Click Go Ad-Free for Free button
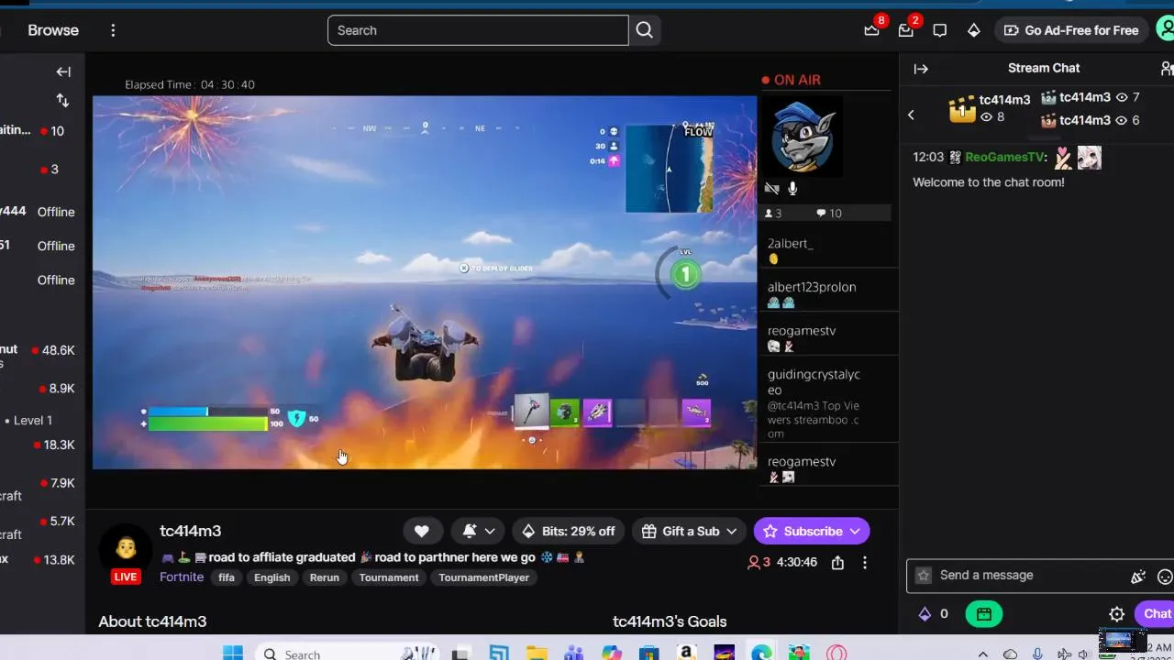 1071,30
